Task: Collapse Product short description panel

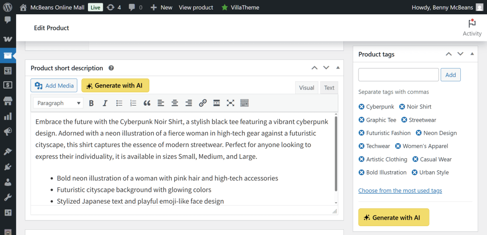Action: 338,68
